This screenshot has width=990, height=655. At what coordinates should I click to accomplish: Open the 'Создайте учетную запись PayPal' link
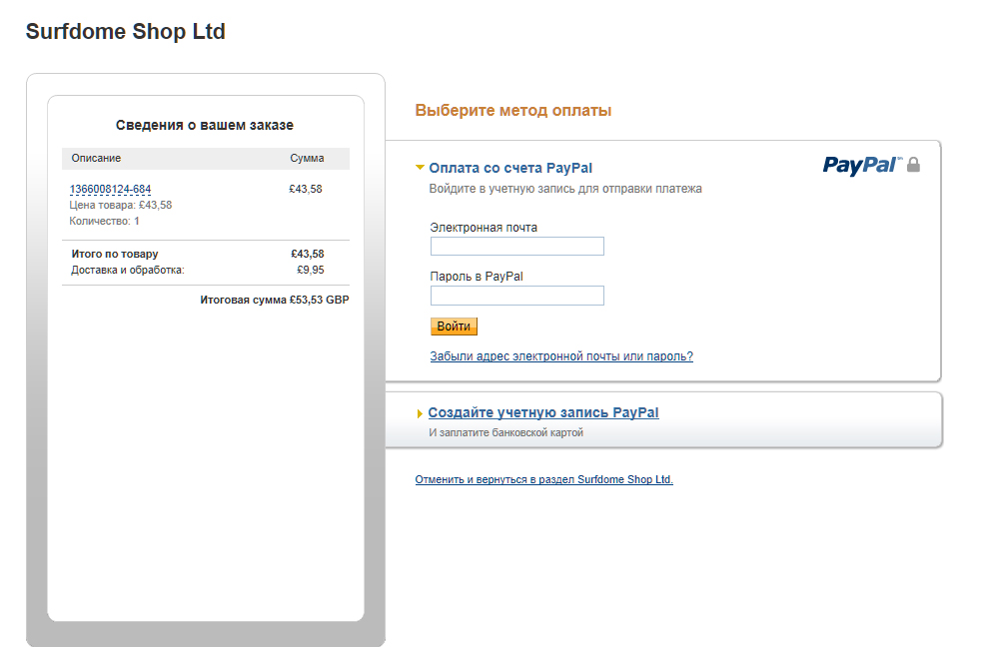[x=543, y=412]
